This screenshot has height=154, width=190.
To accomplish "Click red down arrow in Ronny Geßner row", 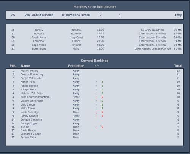I will [x=97, y=116].
